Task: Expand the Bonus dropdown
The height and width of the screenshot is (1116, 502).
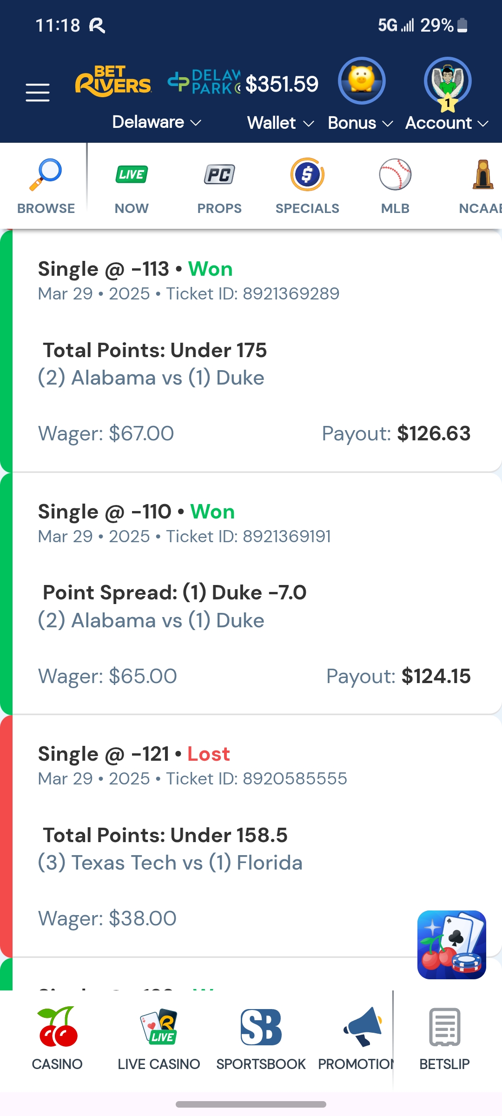Action: (x=360, y=123)
